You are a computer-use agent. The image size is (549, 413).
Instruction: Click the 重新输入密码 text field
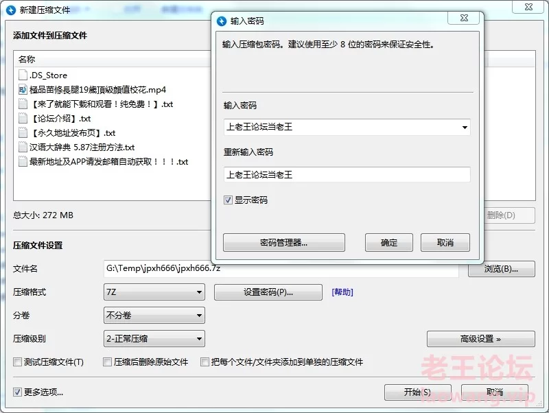click(347, 174)
